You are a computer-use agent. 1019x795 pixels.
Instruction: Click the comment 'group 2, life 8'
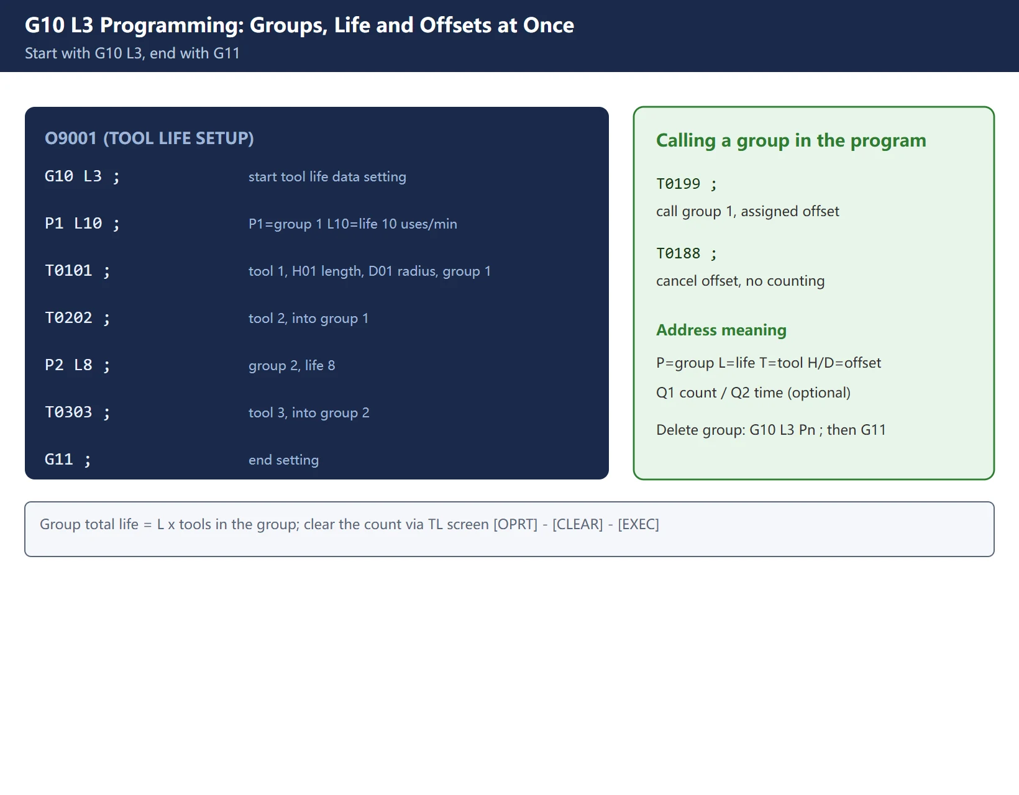pos(292,366)
